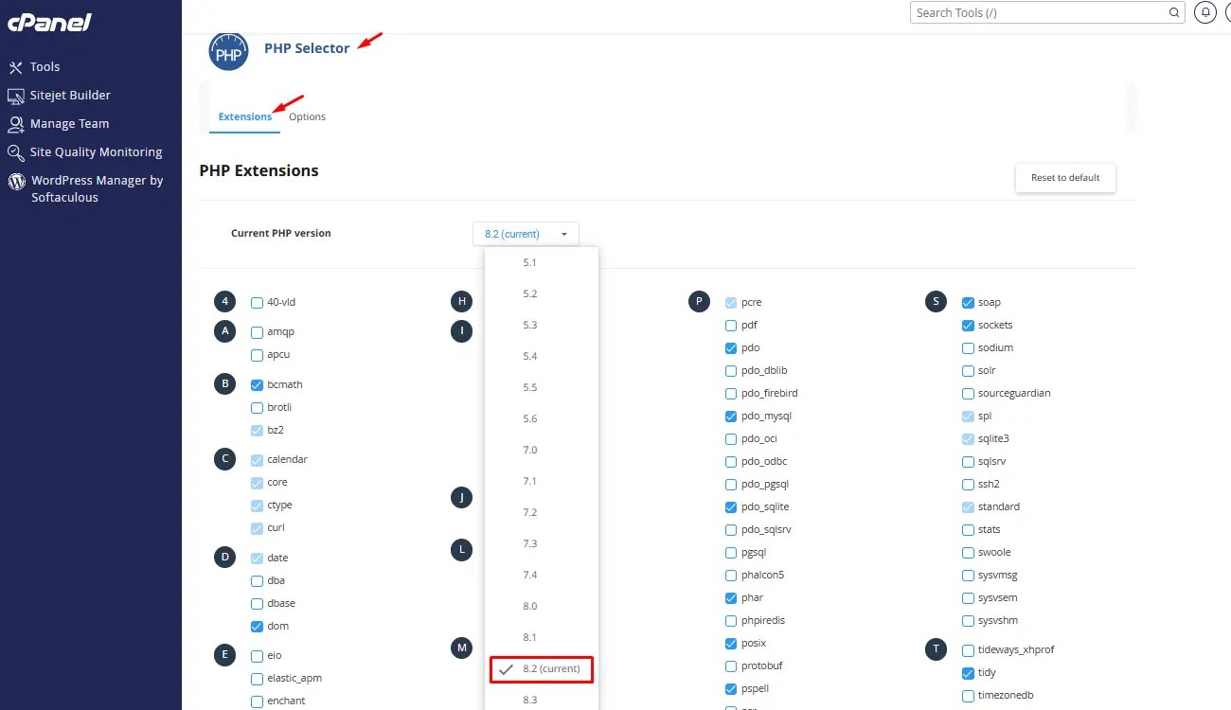
Task: Enable the pdf extension checkbox
Action: coord(730,326)
